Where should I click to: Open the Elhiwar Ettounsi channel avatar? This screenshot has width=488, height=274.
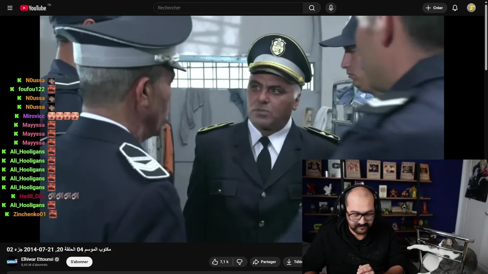12,262
